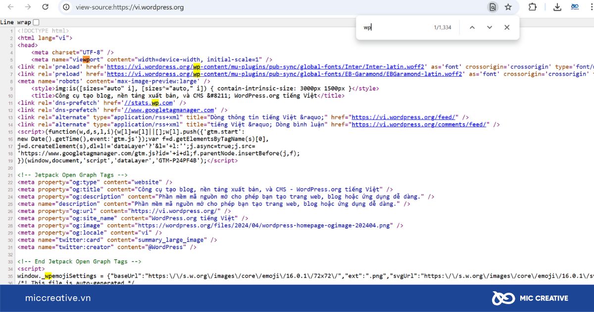
Task: Close the find bar
Action: pos(507,27)
